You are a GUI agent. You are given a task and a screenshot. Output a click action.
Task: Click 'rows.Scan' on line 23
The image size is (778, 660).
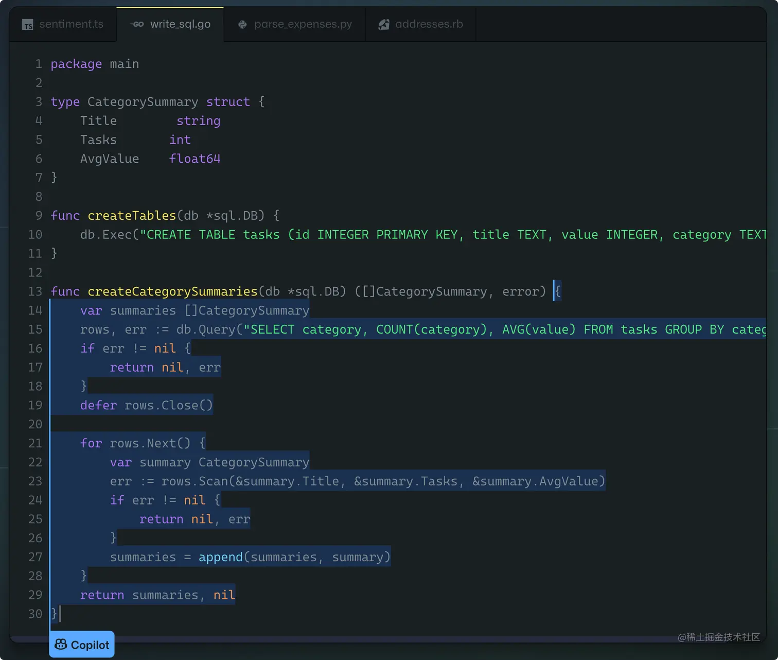click(x=194, y=481)
